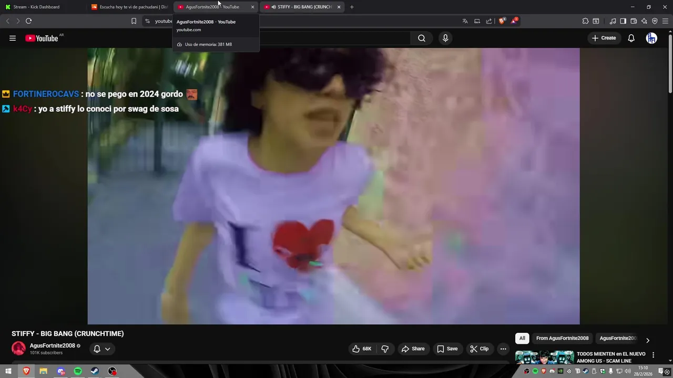This screenshot has width=673, height=378.
Task: Open the Brave VPN shield icon
Action: point(655,21)
